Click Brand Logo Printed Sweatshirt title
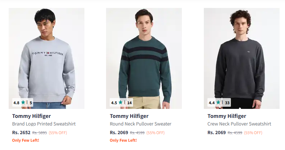Image resolution: width=285 pixels, height=150 pixels. (x=44, y=124)
